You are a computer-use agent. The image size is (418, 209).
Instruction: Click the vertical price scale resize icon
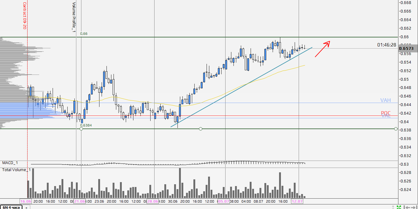(393, 207)
